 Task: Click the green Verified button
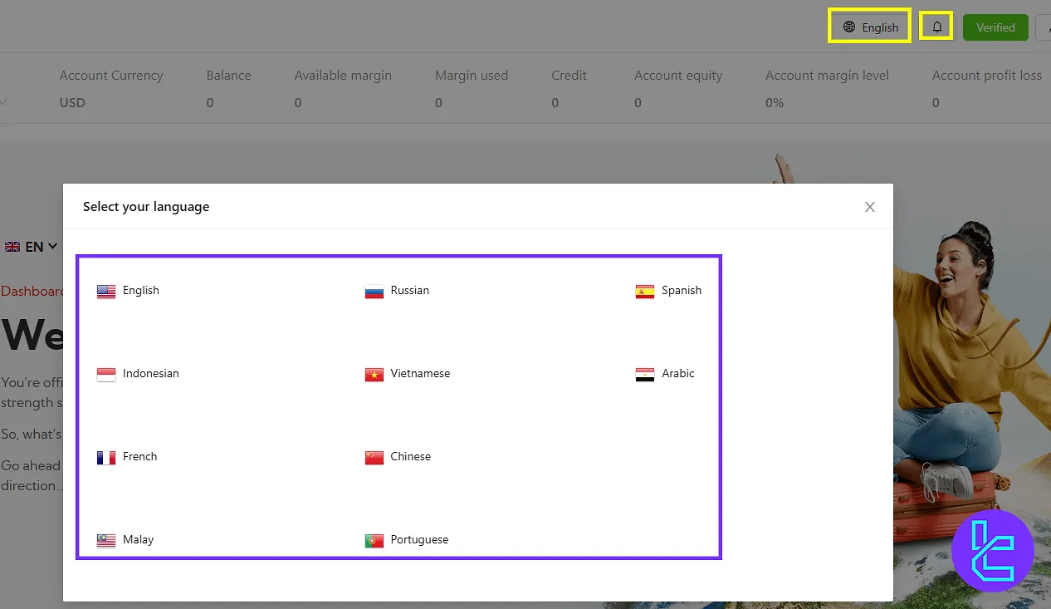pos(995,27)
